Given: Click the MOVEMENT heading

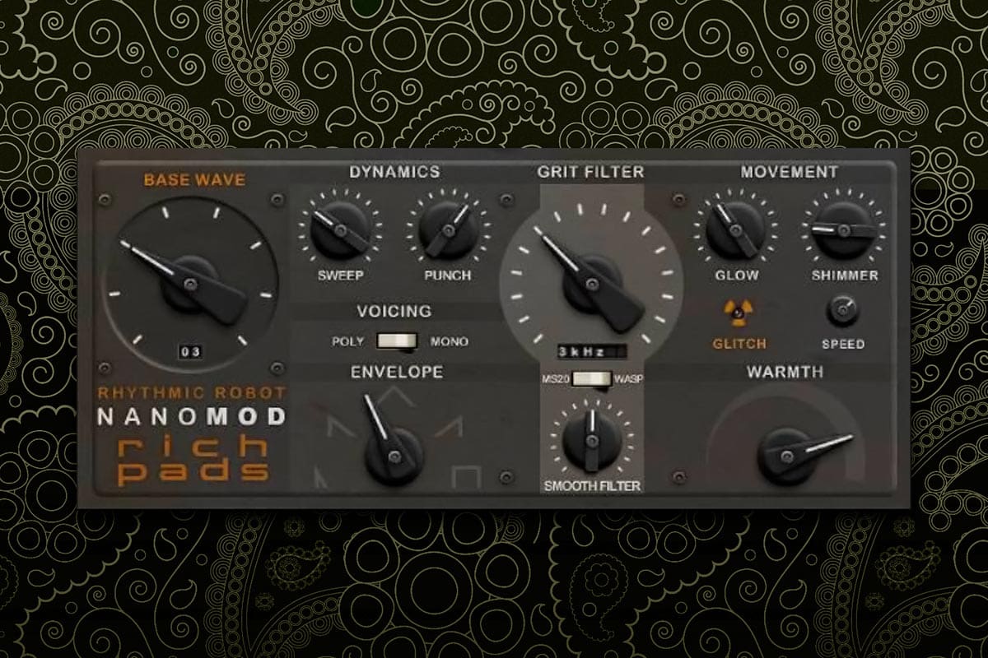Looking at the screenshot, I should point(789,172).
